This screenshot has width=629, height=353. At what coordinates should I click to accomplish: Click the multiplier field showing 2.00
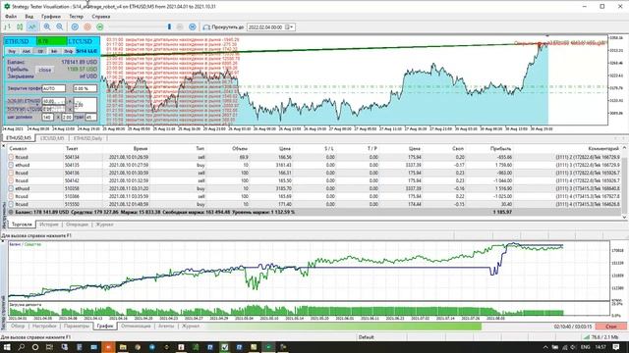[67, 118]
